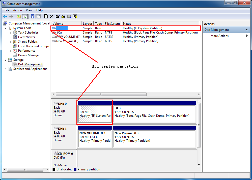The image size is (252, 180).
Task: Collapse the Storage section in the tree
Action: [6, 59]
